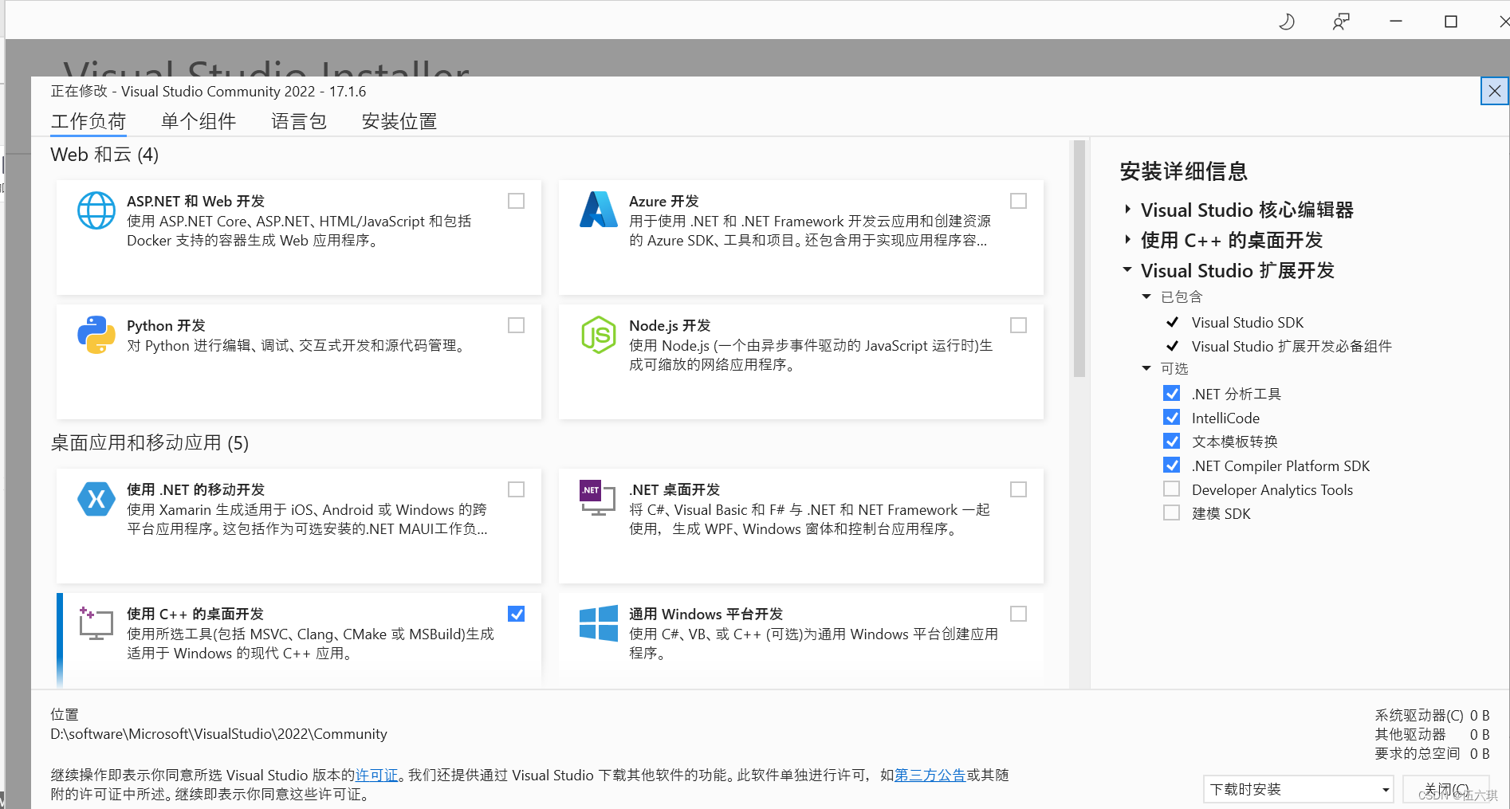1510x809 pixels.
Task: Click the 通用 Windows 平台开发 title
Action: point(706,615)
